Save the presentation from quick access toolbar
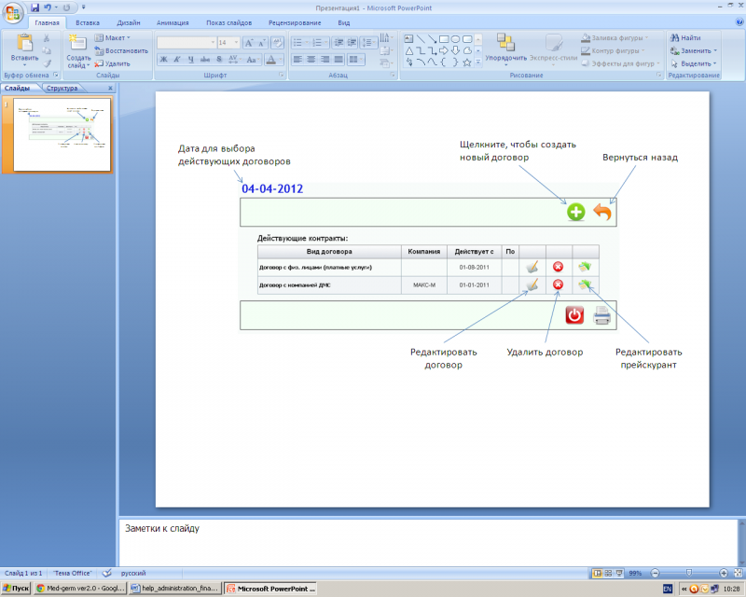 tap(35, 7)
